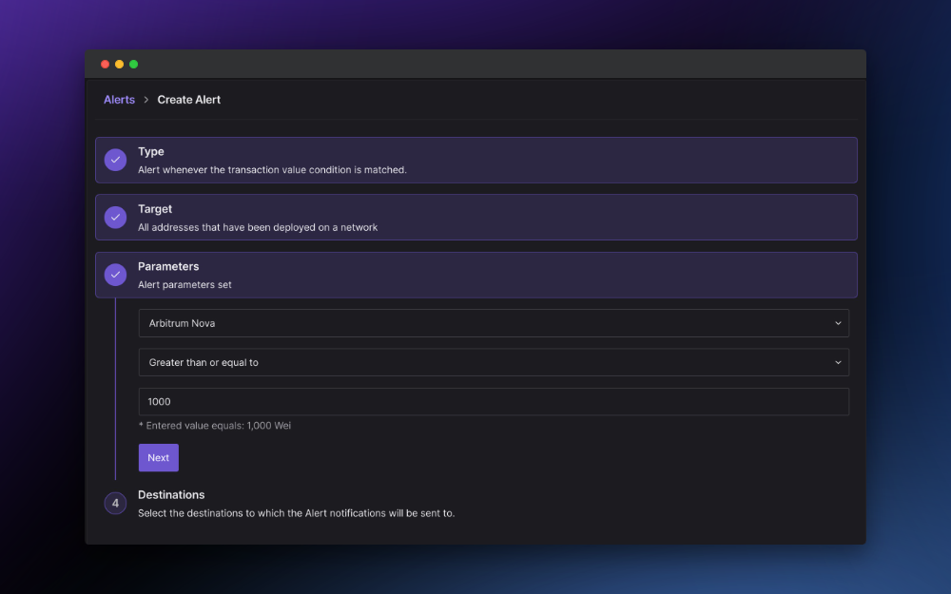This screenshot has width=951, height=594.
Task: Click the checkmark icon on the Type step
Action: point(115,160)
